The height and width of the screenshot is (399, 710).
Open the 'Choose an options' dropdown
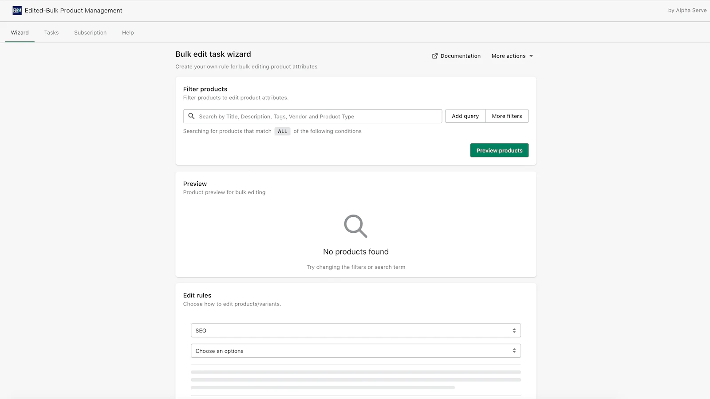tap(355, 351)
